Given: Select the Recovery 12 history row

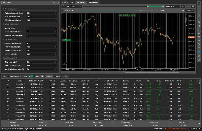Looking at the screenshot, I should pos(99,112).
